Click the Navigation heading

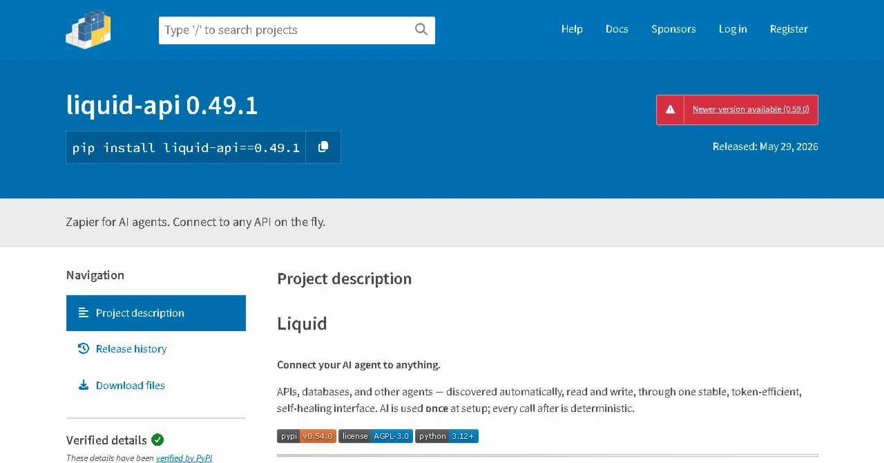tap(95, 275)
